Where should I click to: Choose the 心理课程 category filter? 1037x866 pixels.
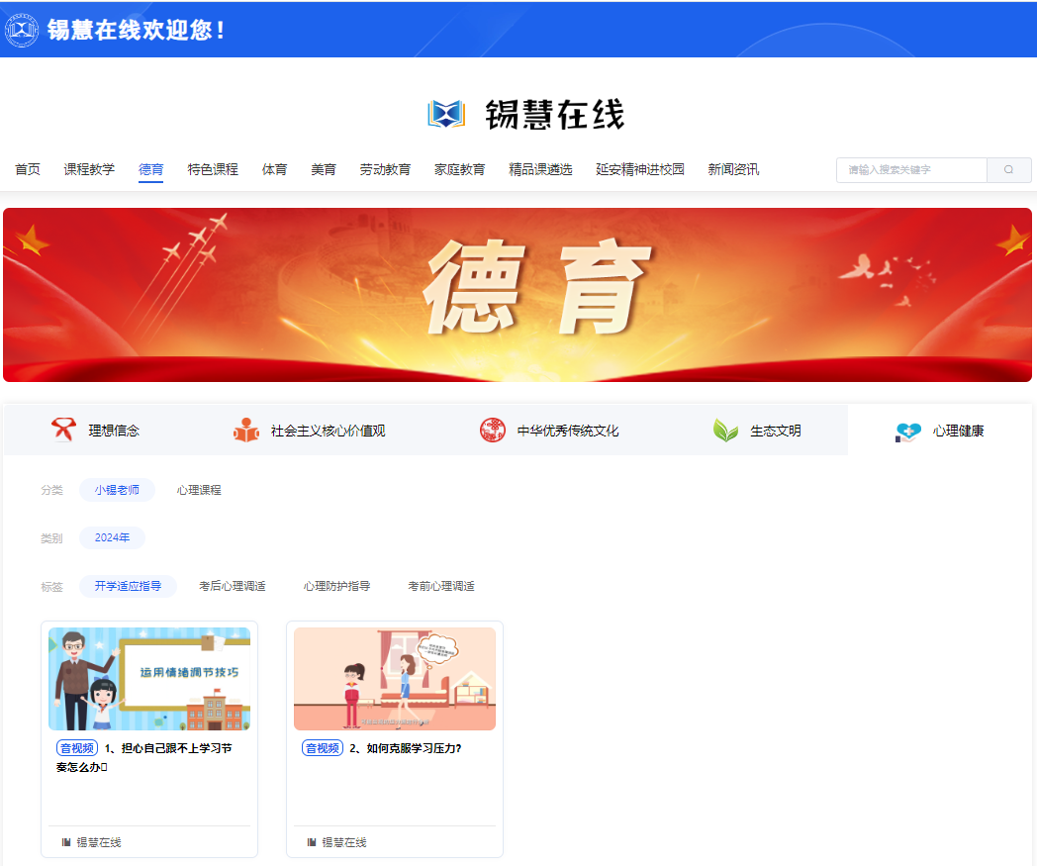pos(199,490)
